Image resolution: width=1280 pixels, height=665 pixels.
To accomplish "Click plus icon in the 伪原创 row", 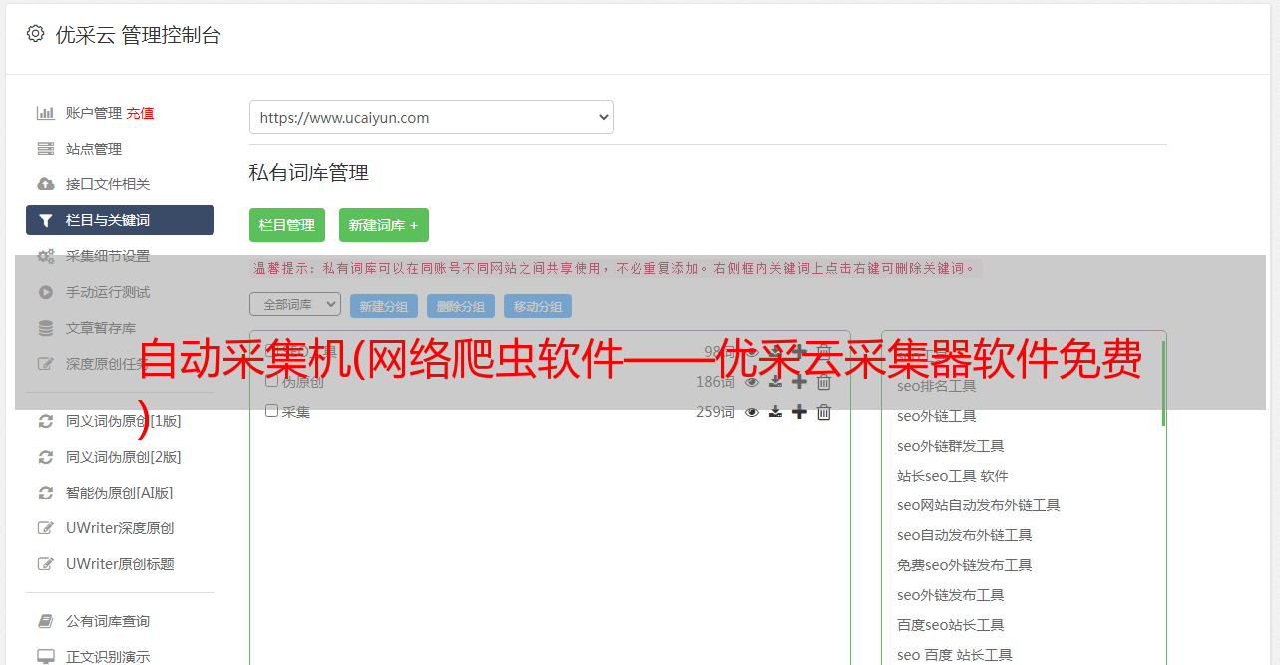I will click(x=799, y=382).
